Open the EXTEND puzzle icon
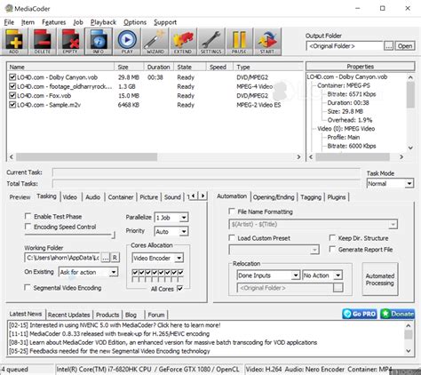This screenshot has height=375, width=421. [x=183, y=42]
